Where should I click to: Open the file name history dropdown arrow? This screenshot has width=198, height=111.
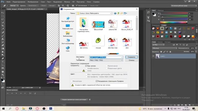coord(122,57)
